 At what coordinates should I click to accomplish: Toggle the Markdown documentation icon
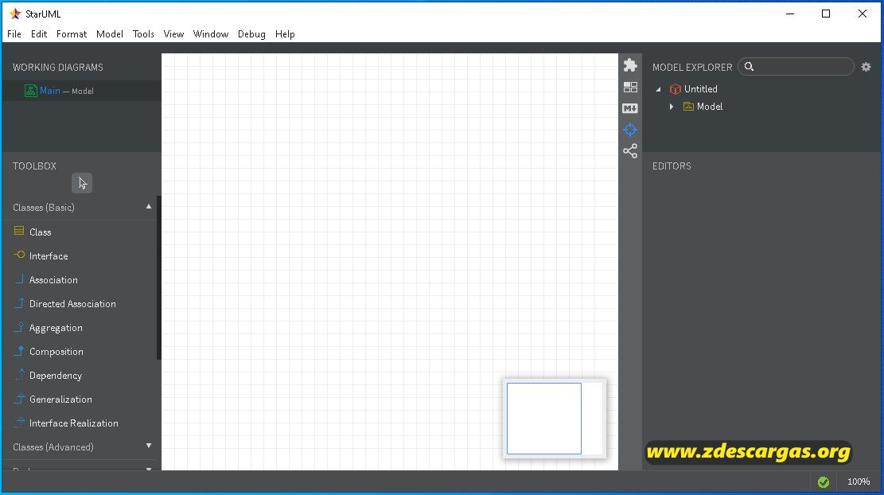(630, 108)
